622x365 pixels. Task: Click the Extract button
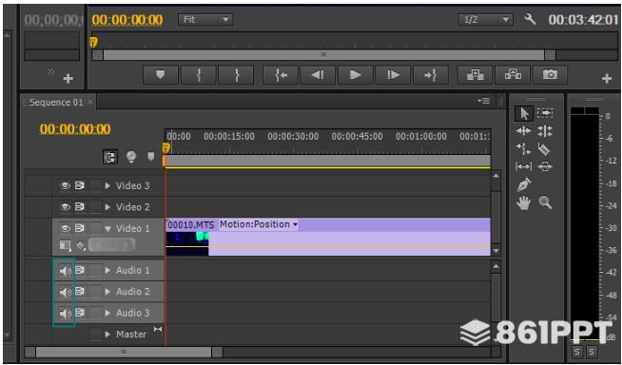tap(513, 74)
